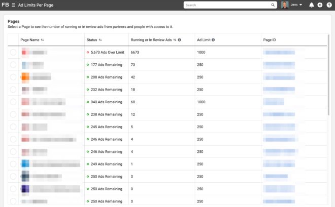Sort by Page Name arrows icon
Image resolution: width=335 pixels, height=207 pixels.
pos(42,40)
